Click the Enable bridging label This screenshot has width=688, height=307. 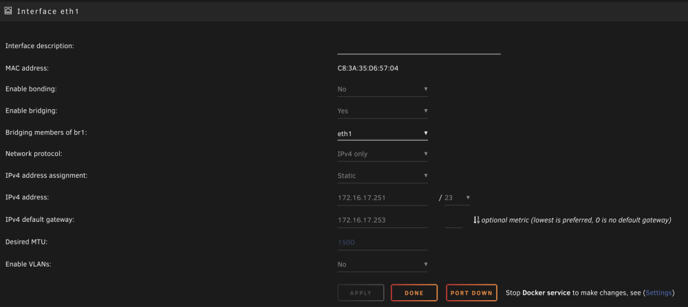[32, 111]
